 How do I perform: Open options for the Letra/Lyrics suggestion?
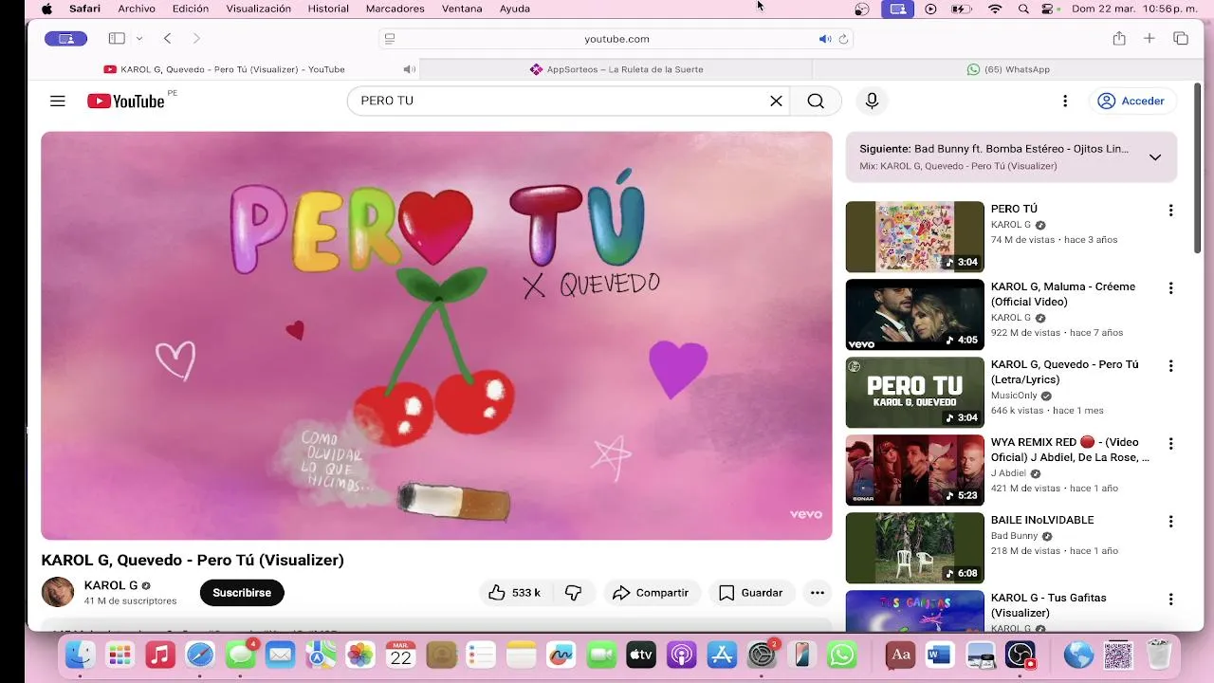[x=1170, y=366]
